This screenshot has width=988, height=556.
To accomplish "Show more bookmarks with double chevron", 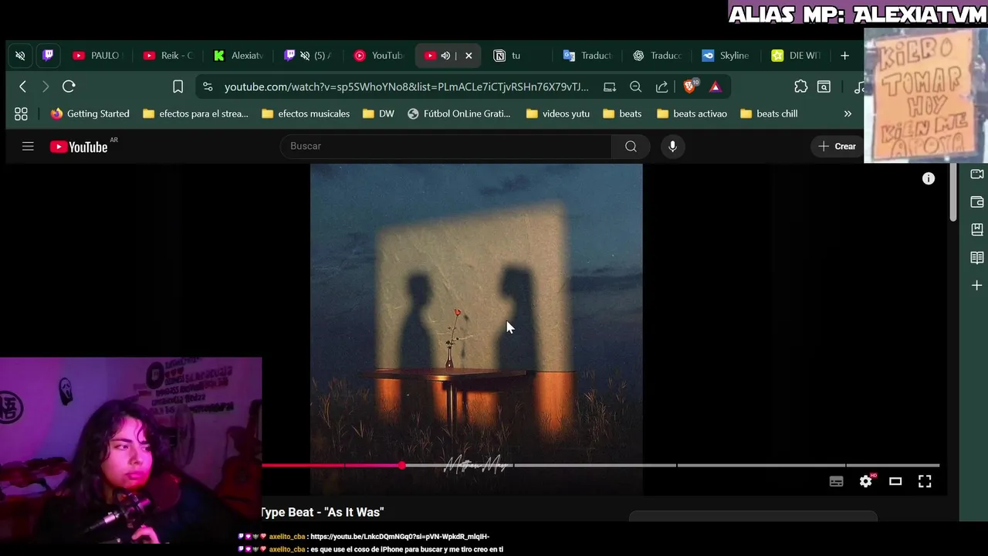I will (848, 114).
